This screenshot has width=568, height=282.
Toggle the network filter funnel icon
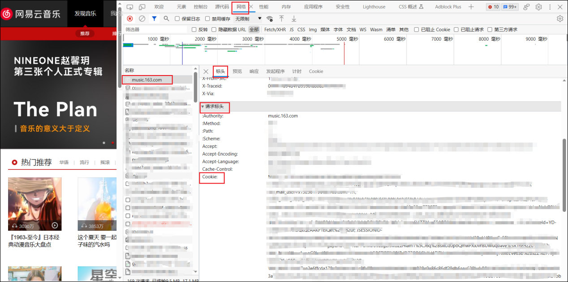pos(154,19)
